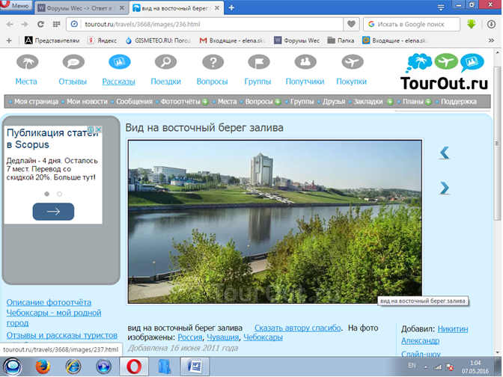Show the previous photo with left arrow
Image resolution: width=503 pixels, height=377 pixels.
click(445, 153)
